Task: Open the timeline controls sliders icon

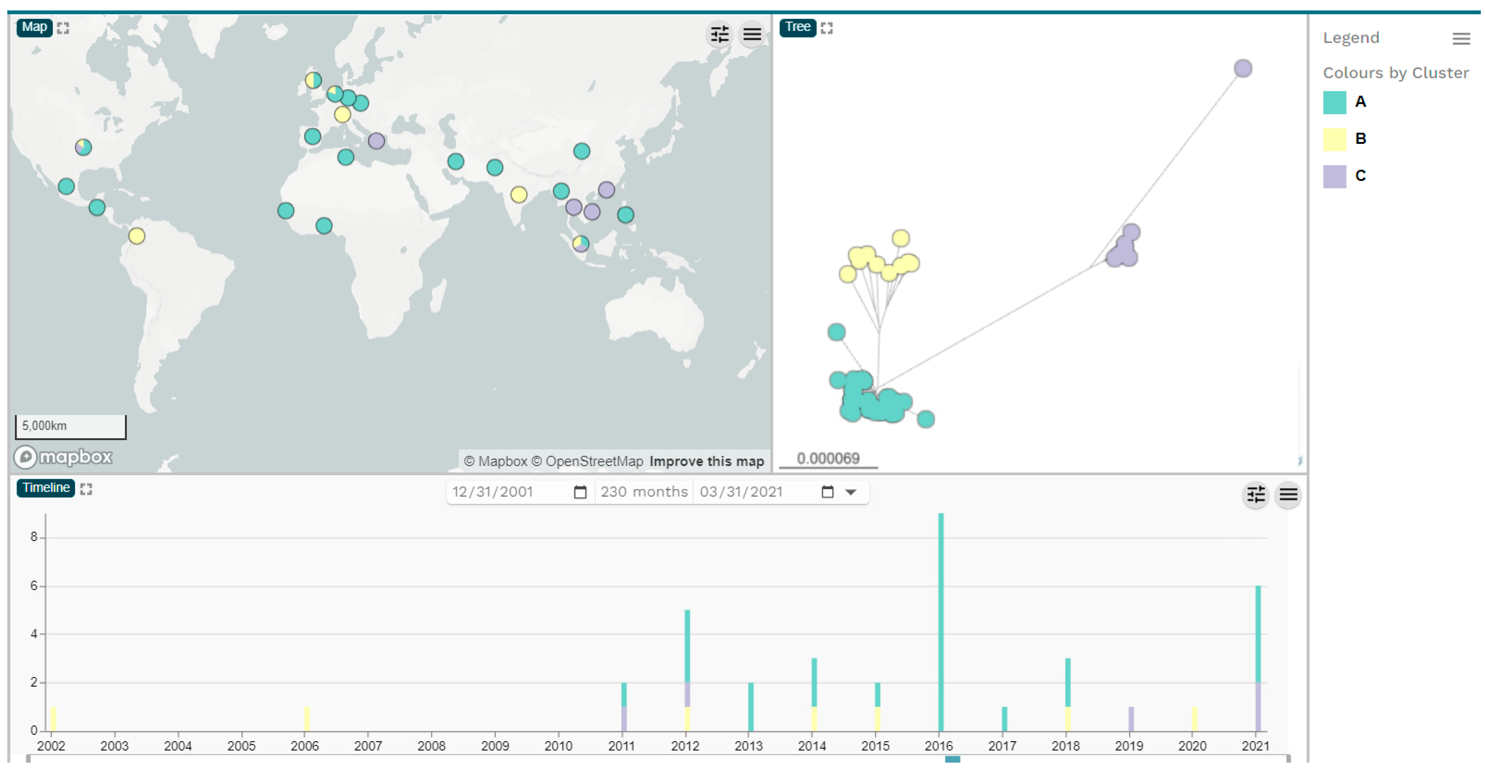Action: click(1256, 494)
